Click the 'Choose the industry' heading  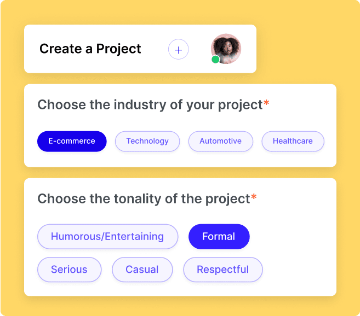tap(150, 105)
